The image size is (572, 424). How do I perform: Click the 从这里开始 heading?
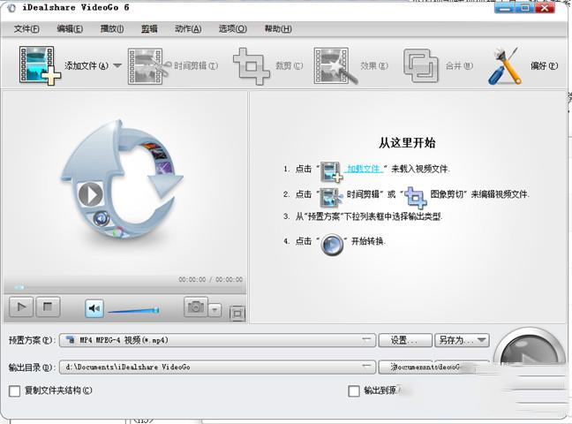(407, 143)
